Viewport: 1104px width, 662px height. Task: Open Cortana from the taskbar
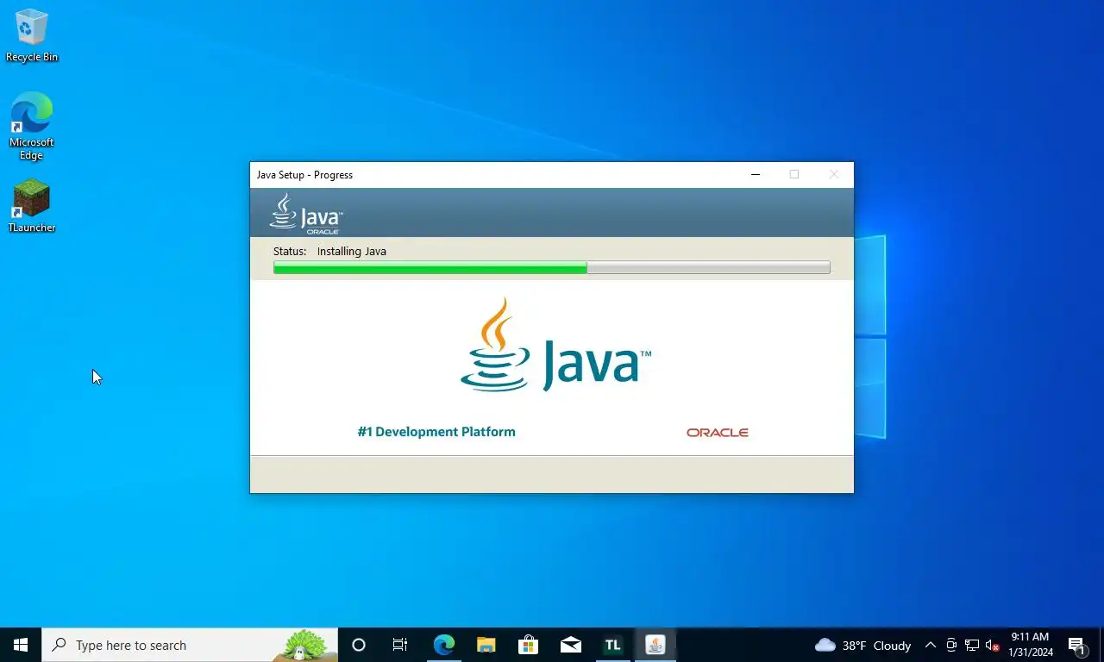[359, 645]
